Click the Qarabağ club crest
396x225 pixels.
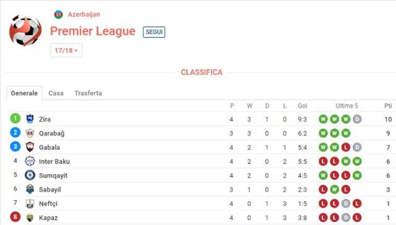(30, 133)
